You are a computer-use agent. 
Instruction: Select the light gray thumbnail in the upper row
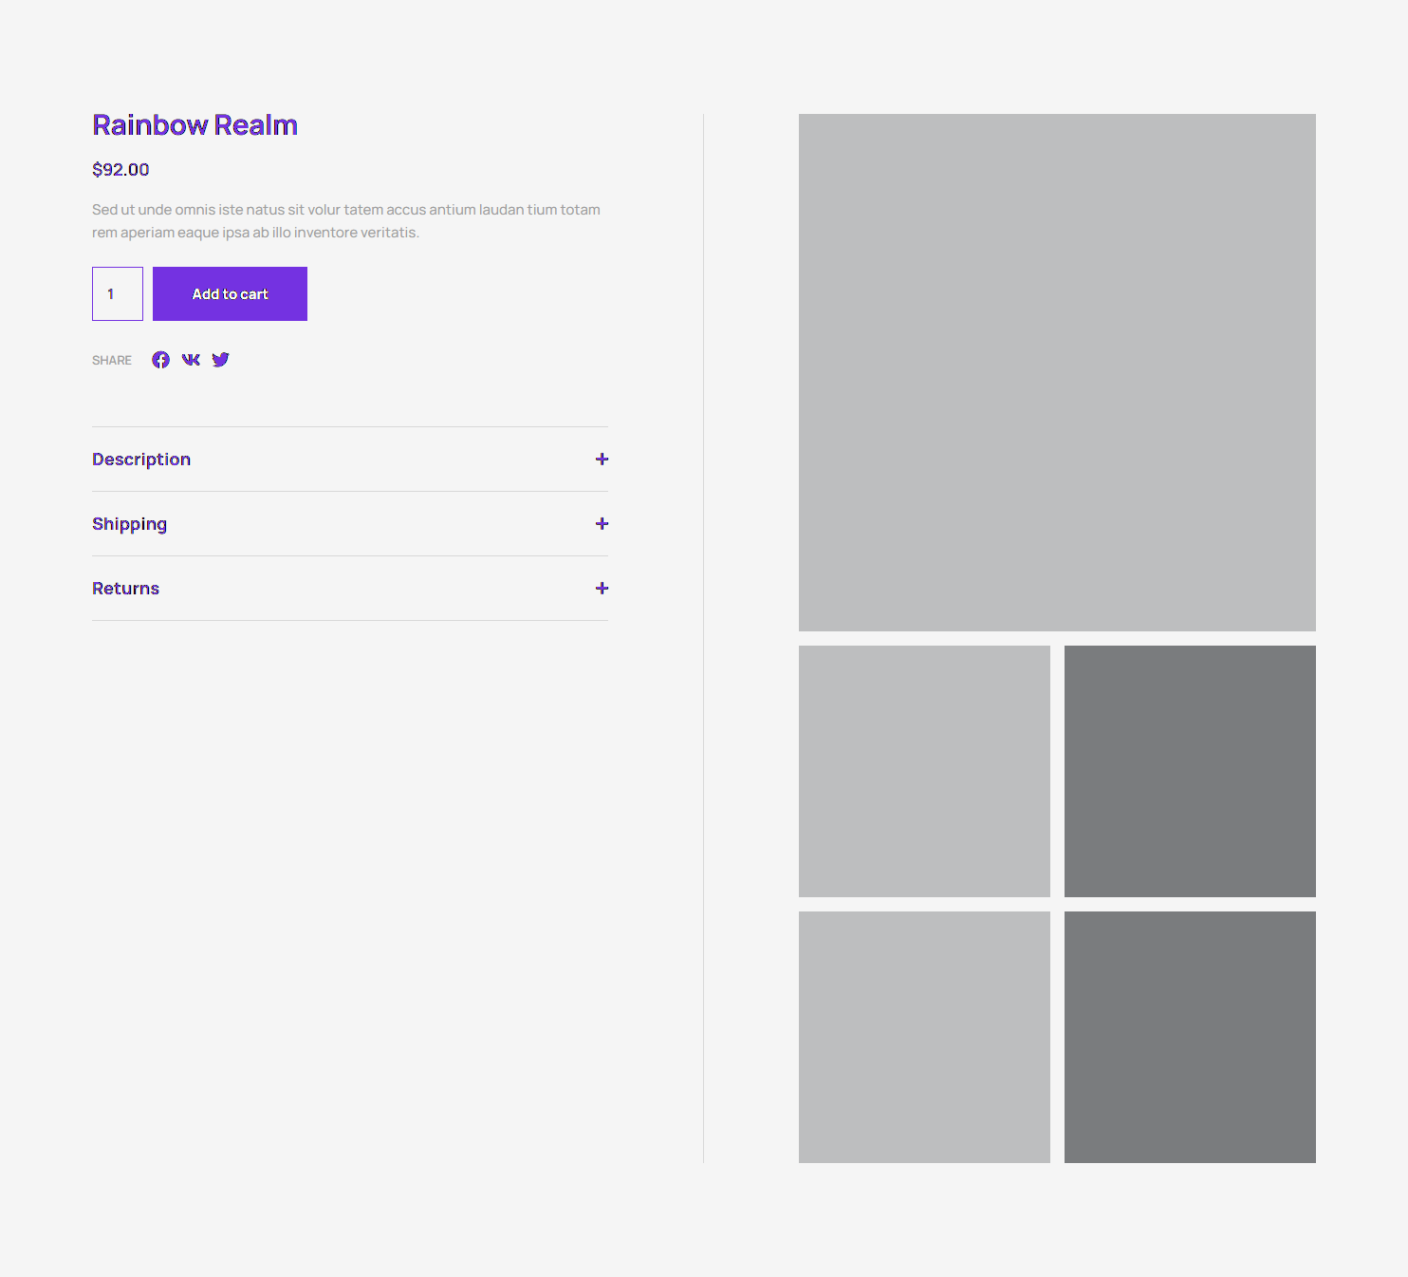[x=924, y=771]
